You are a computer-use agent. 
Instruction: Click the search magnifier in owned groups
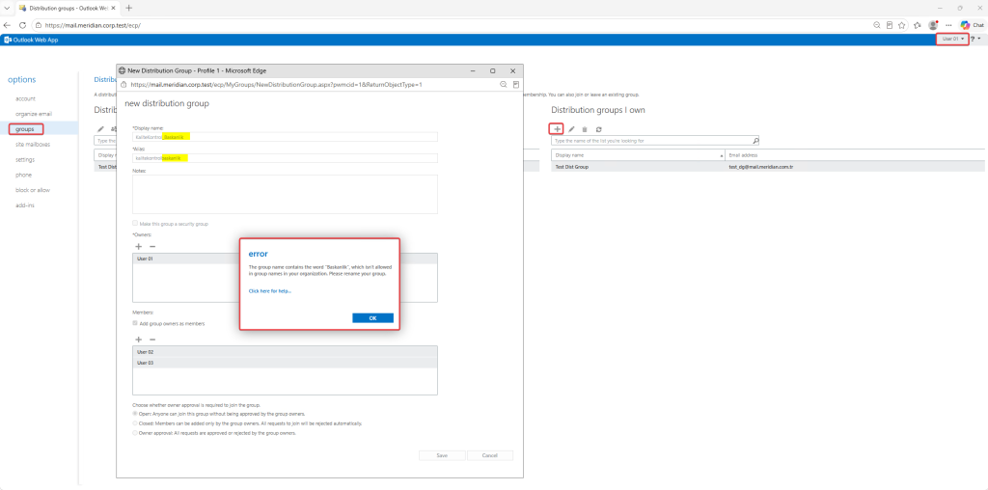(x=755, y=141)
